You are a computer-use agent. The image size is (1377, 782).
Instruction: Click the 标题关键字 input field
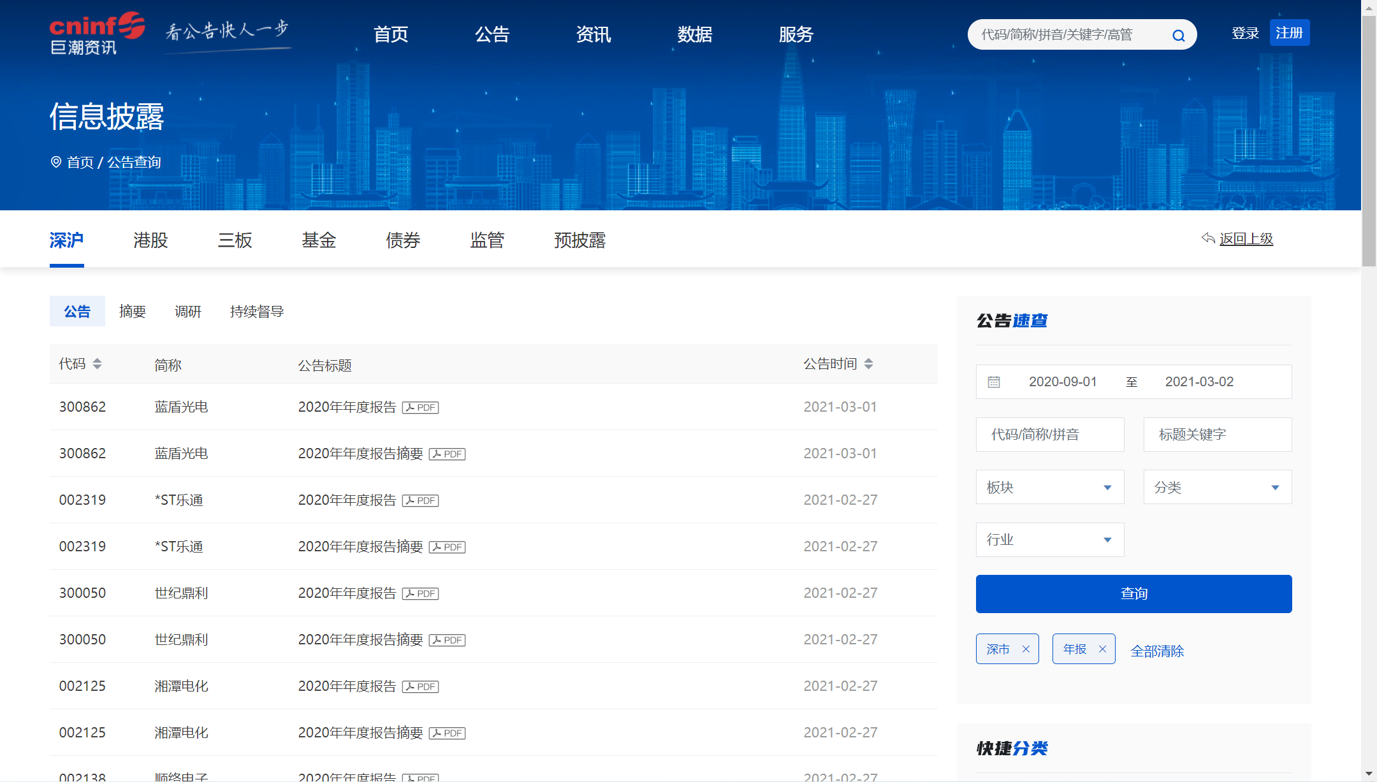coord(1217,435)
